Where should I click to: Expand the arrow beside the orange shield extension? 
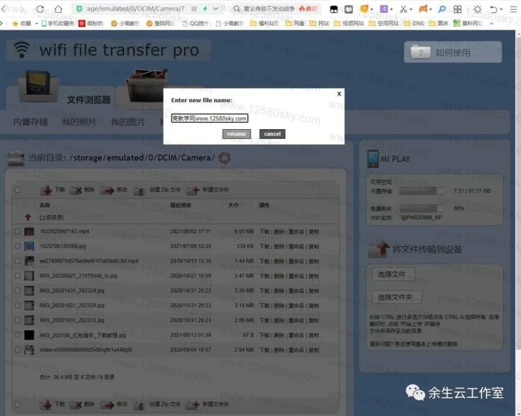[x=371, y=9]
